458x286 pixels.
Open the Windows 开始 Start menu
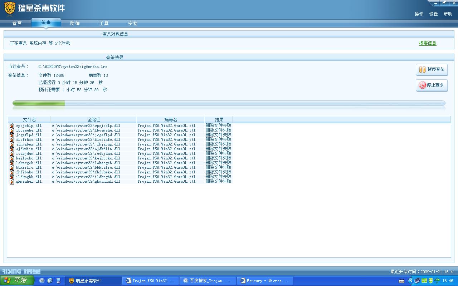tap(17, 281)
